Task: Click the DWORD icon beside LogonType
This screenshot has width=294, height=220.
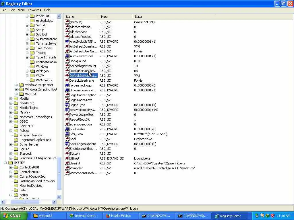Action: [x=67, y=105]
